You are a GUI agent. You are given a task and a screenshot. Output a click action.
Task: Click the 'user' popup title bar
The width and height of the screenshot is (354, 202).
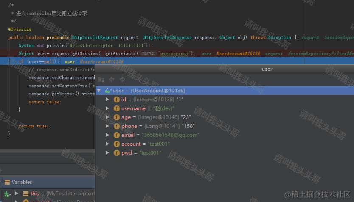click(x=225, y=69)
